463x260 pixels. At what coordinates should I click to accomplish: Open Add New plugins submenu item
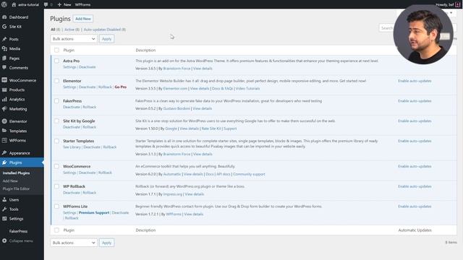(x=10, y=181)
